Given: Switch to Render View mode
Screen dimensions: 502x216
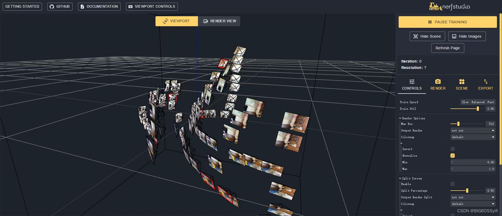Looking at the screenshot, I should coord(219,21).
